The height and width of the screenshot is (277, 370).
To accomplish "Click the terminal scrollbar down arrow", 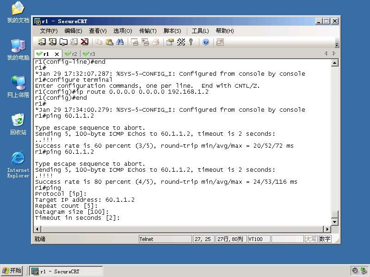I will click(x=334, y=222).
